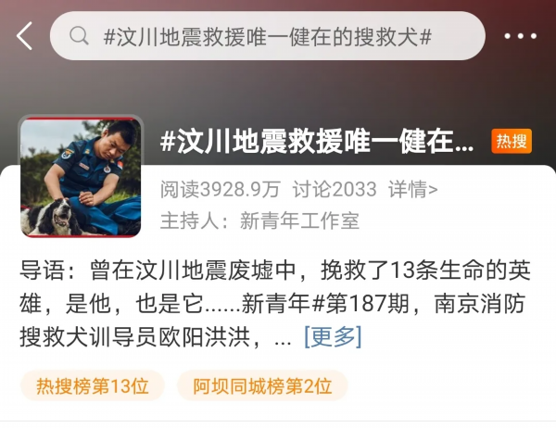The width and height of the screenshot is (556, 428).
Task: Tap the search magnifier icon
Action: 79,36
